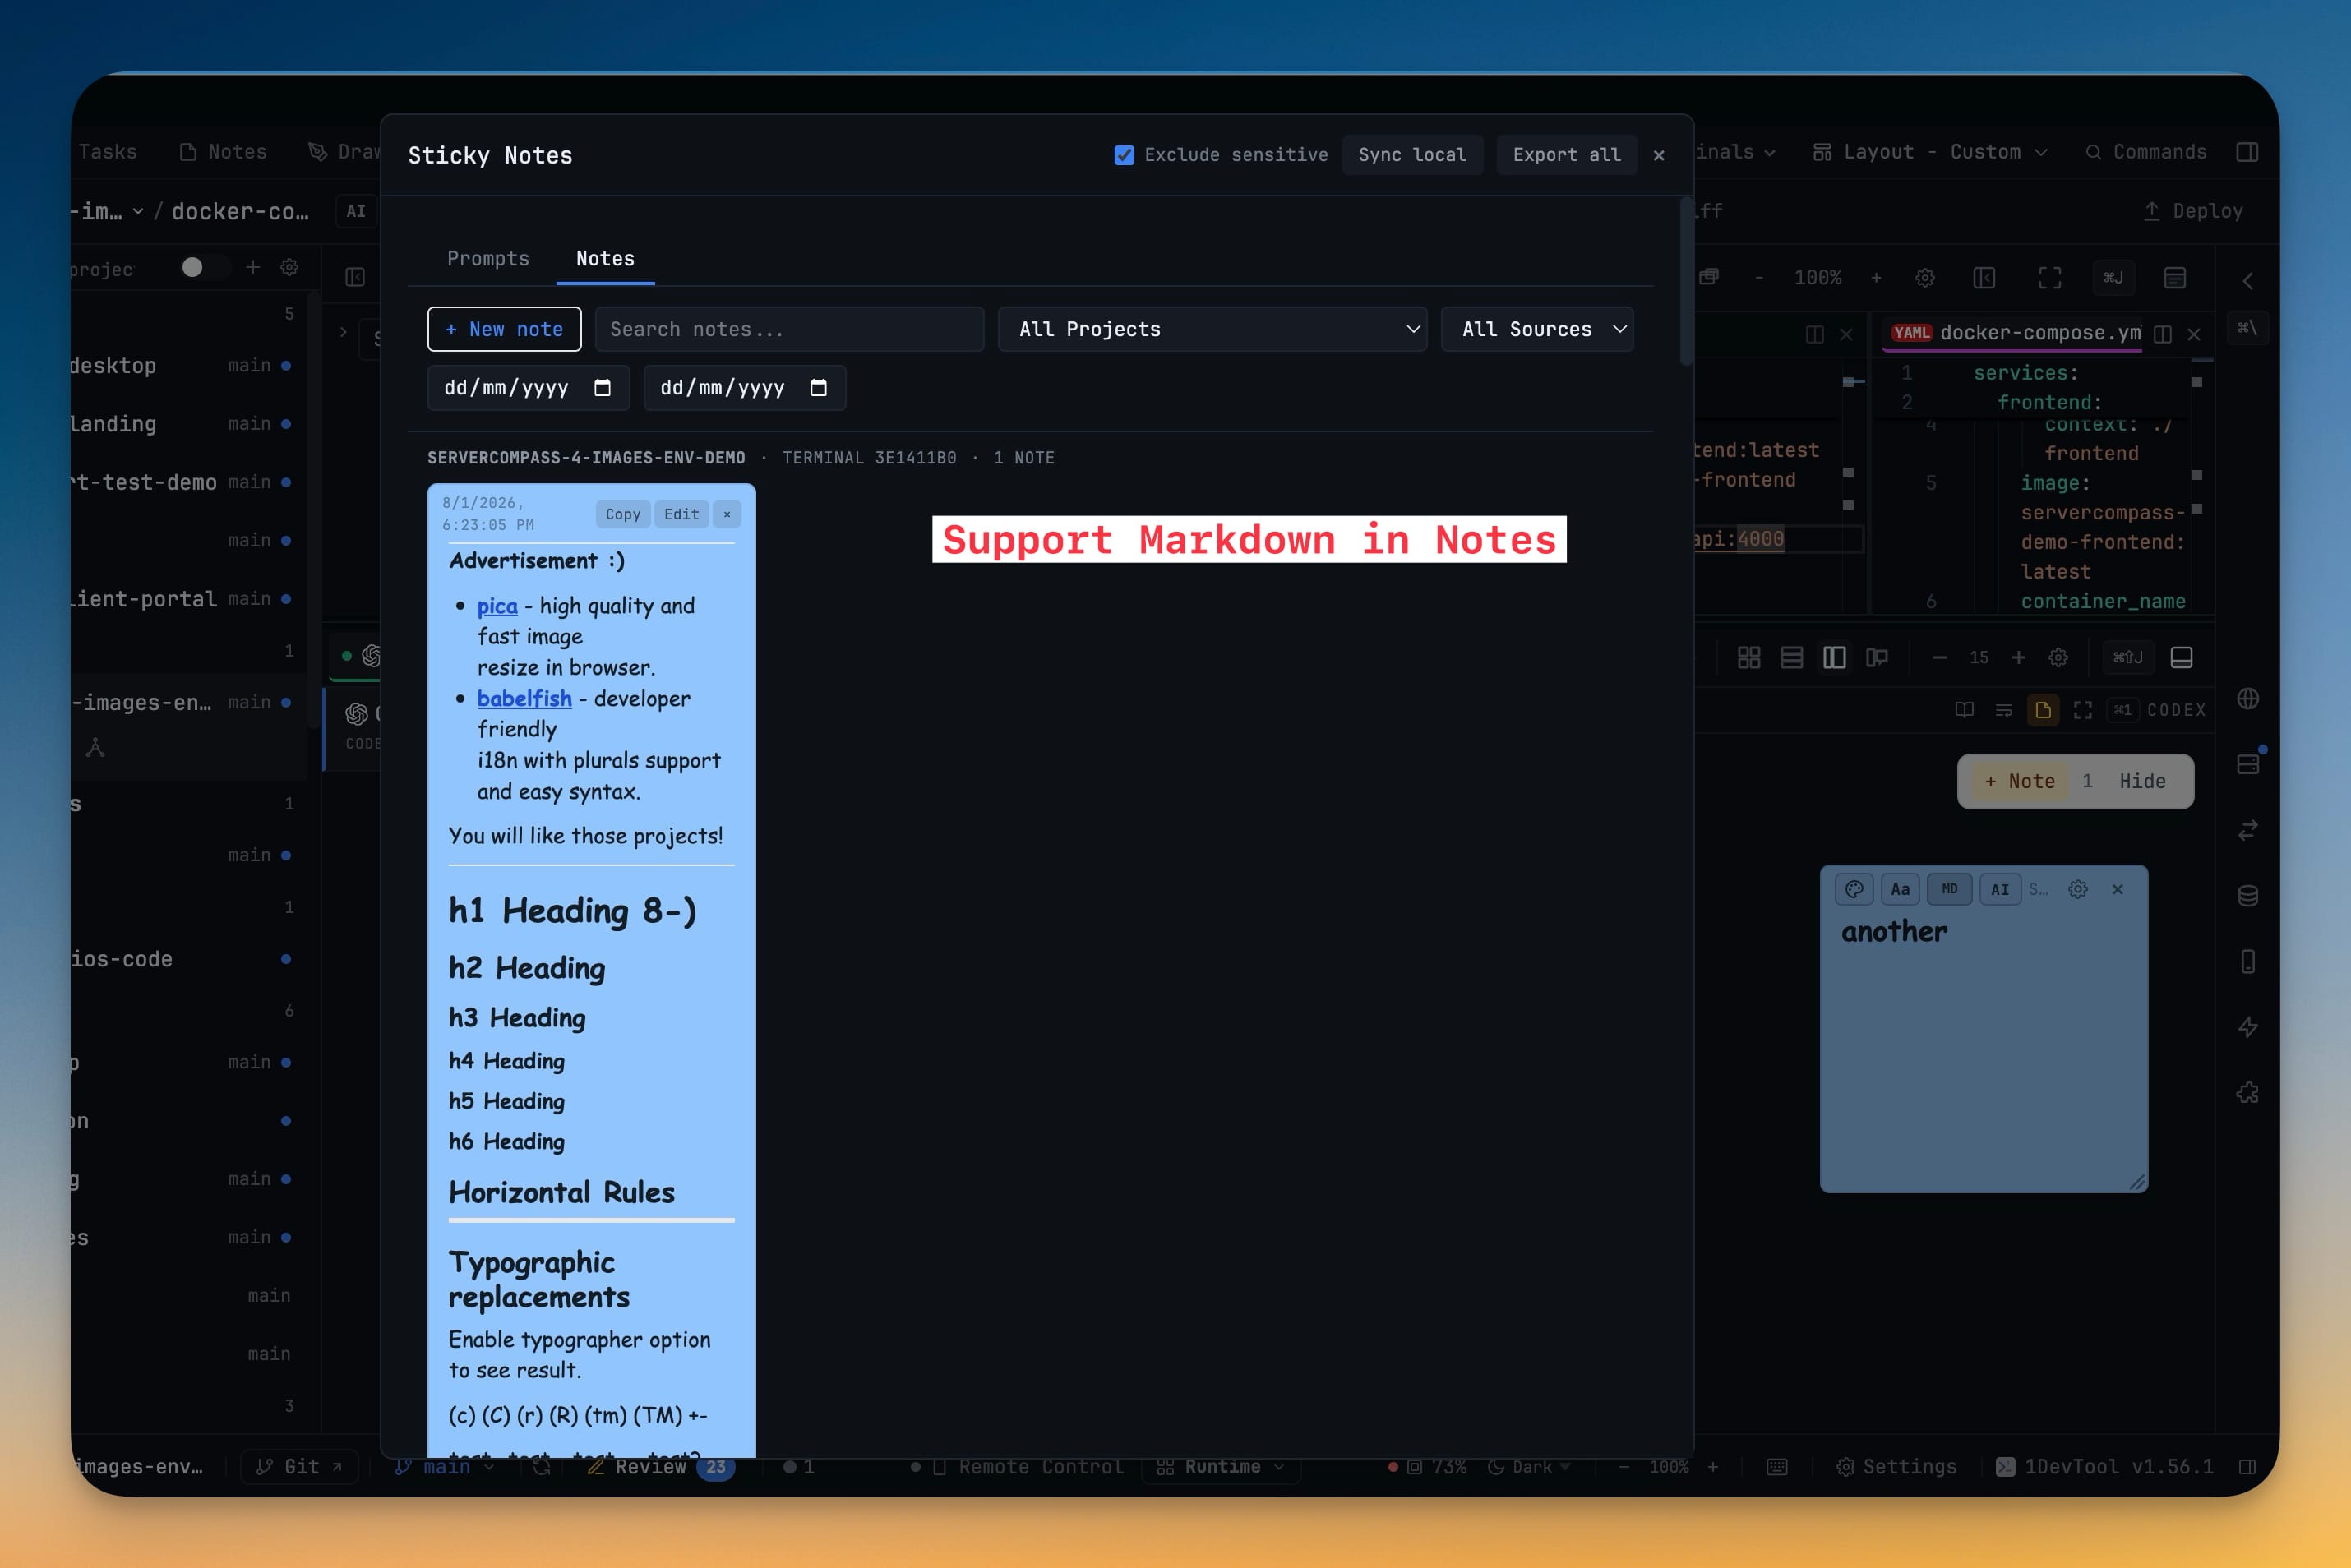
Task: Open the color palette on the "another" sticky note
Action: 1854,889
